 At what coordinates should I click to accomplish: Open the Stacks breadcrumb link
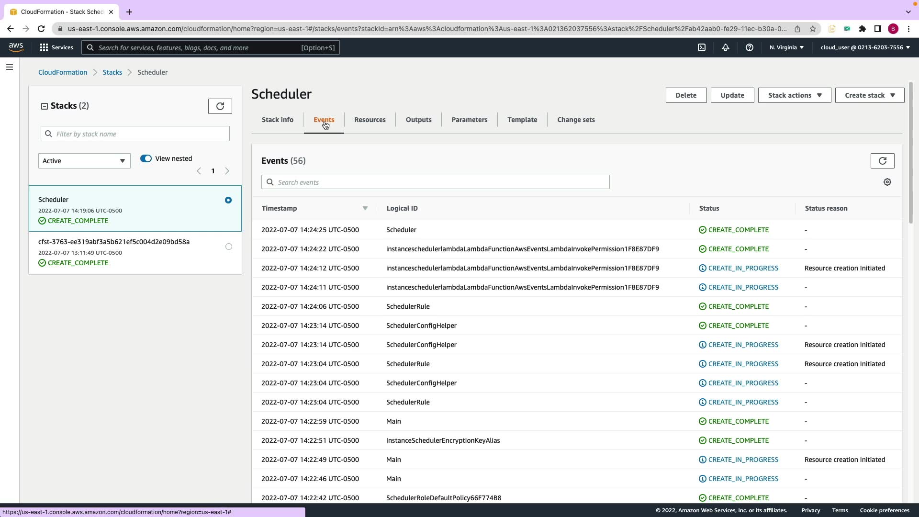[x=112, y=72]
